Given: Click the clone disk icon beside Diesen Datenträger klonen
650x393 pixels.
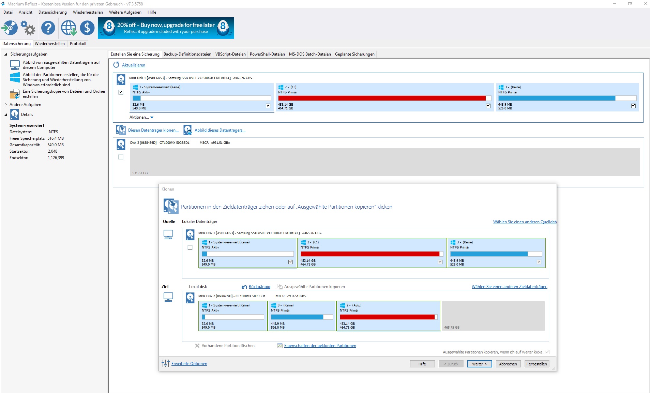Looking at the screenshot, I should pos(121,130).
